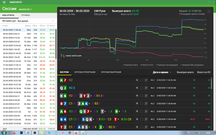This screenshot has width=216, height=135.
Task: Open Windows Start menu
Action: (4, 133)
